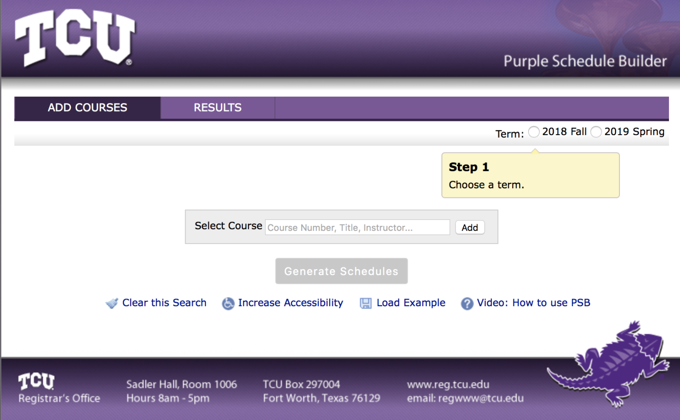Image resolution: width=680 pixels, height=420 pixels.
Task: Open Increase Accessibility
Action: click(290, 303)
